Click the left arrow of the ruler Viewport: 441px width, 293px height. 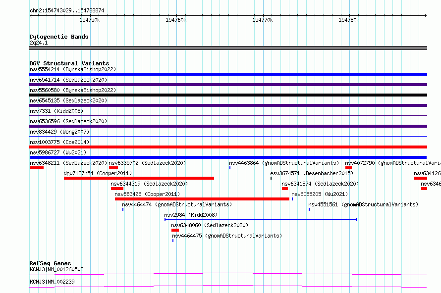click(31, 15)
